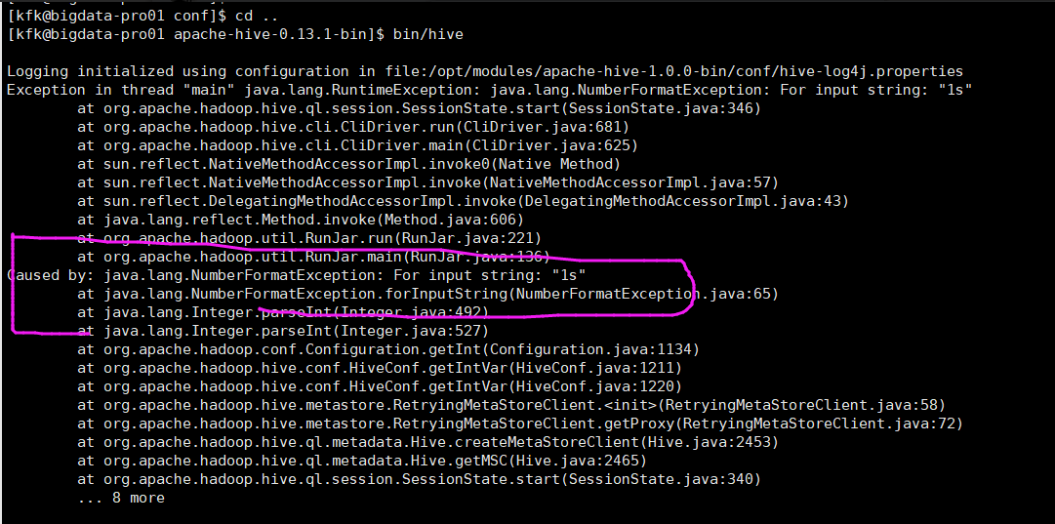
Task: Click the "bin/hive" command text
Action: pos(430,34)
